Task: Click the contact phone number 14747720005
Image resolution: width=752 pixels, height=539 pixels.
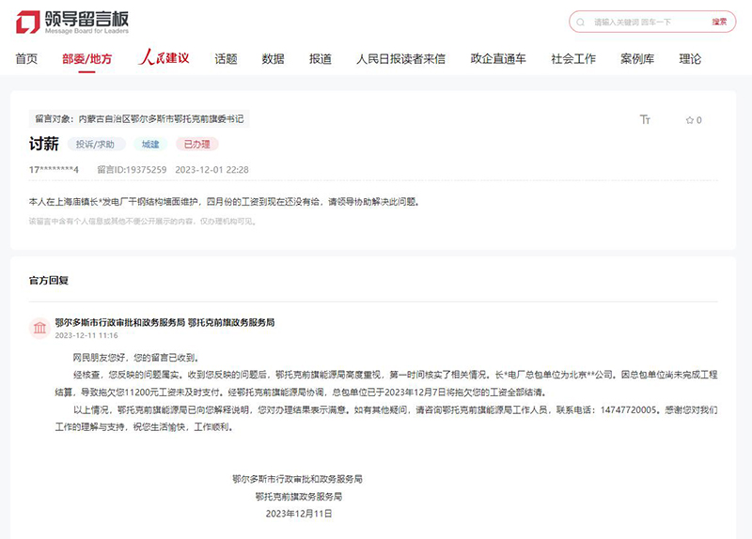Action: click(x=628, y=409)
